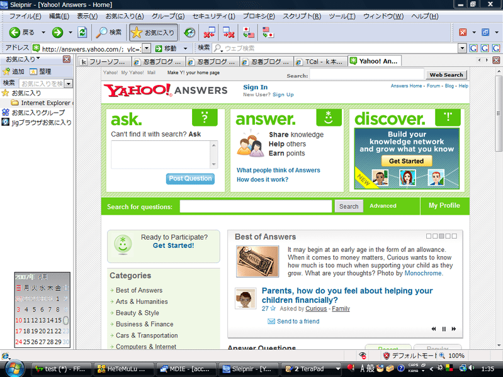Click the green Back arrow button
The image size is (503, 377).
14,32
